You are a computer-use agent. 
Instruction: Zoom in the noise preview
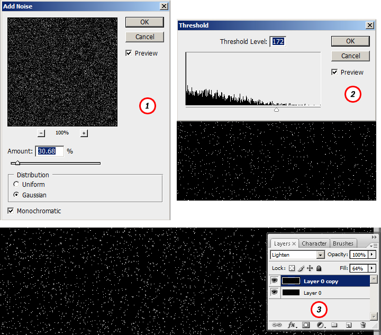(84, 133)
